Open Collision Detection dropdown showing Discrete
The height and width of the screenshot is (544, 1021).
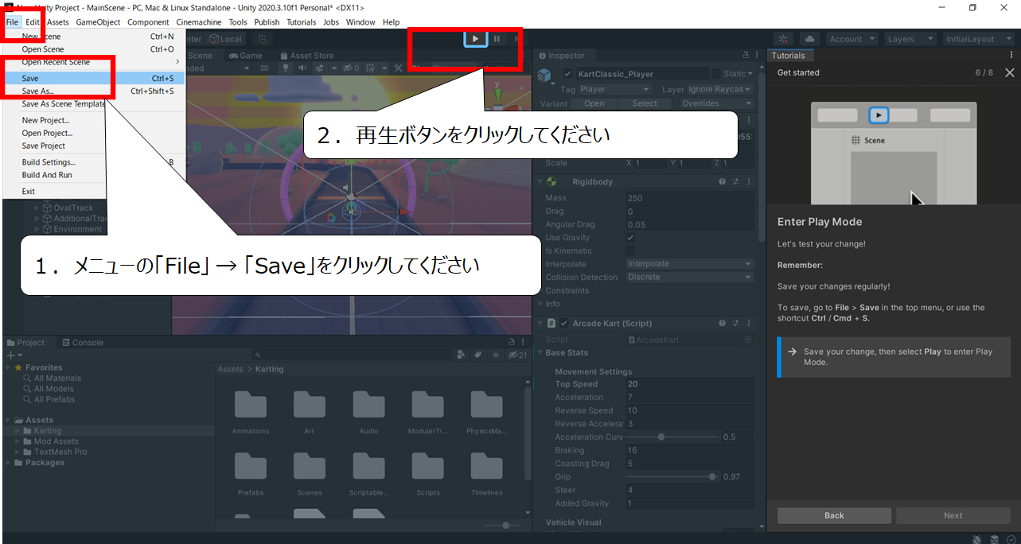pos(689,278)
